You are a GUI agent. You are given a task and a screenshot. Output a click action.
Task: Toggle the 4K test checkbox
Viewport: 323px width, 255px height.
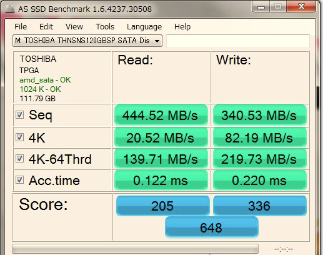(x=20, y=137)
